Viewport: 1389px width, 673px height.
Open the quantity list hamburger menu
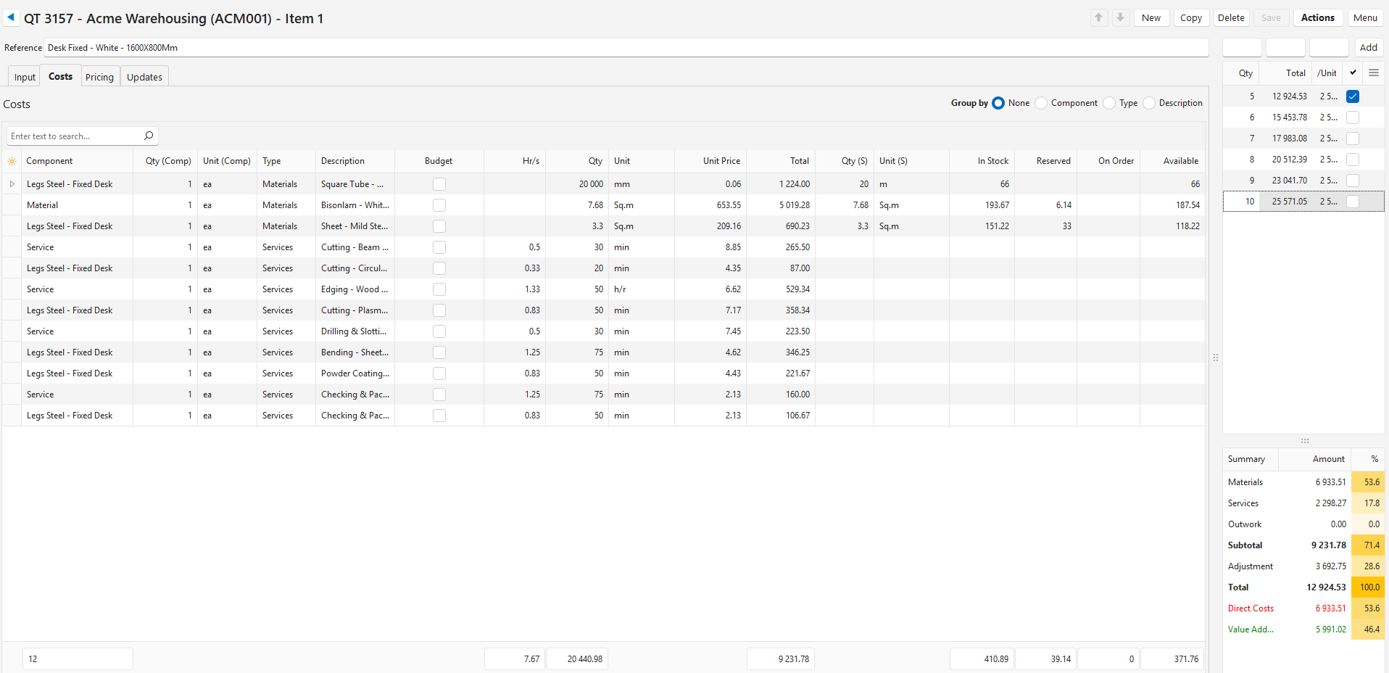[1373, 73]
